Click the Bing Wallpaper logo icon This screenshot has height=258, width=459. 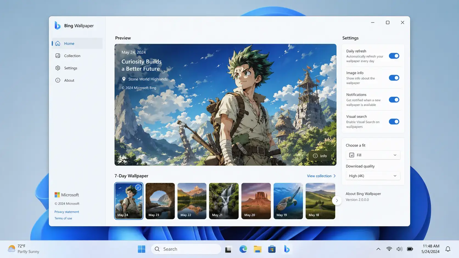pyautogui.click(x=57, y=25)
